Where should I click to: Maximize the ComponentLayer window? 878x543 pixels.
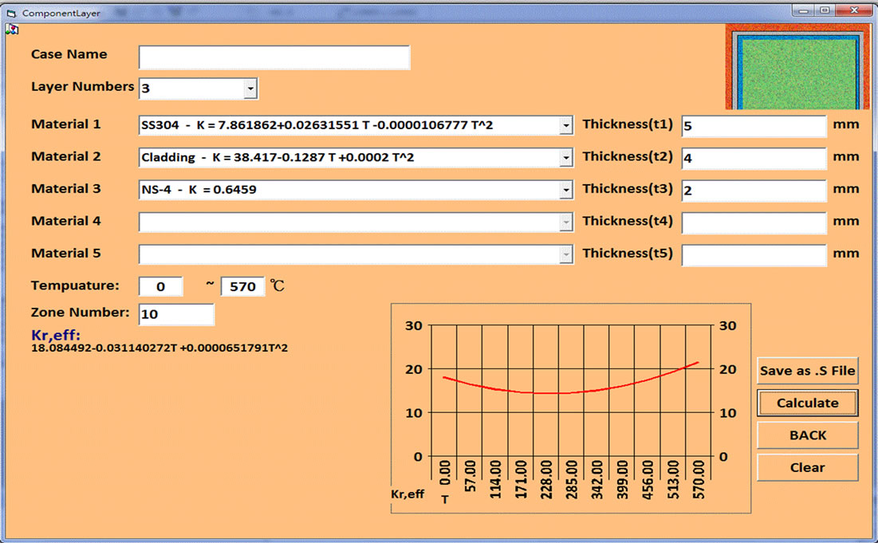[825, 10]
